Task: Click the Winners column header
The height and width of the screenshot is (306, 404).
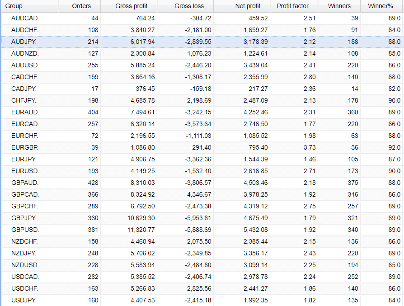Action: [339, 6]
